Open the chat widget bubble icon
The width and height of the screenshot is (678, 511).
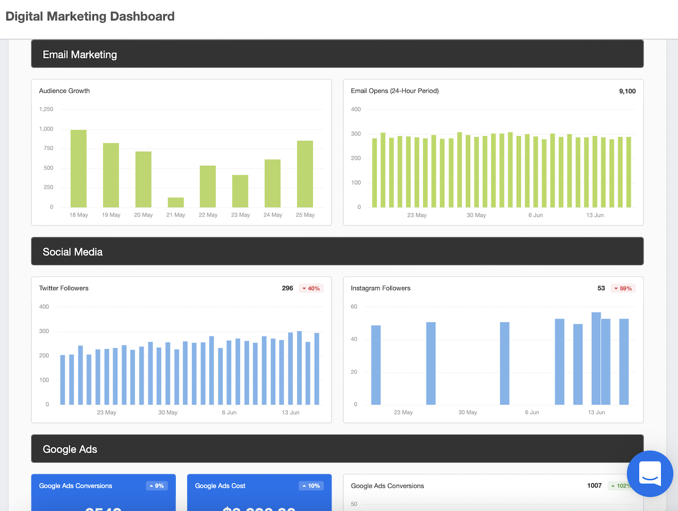(650, 474)
